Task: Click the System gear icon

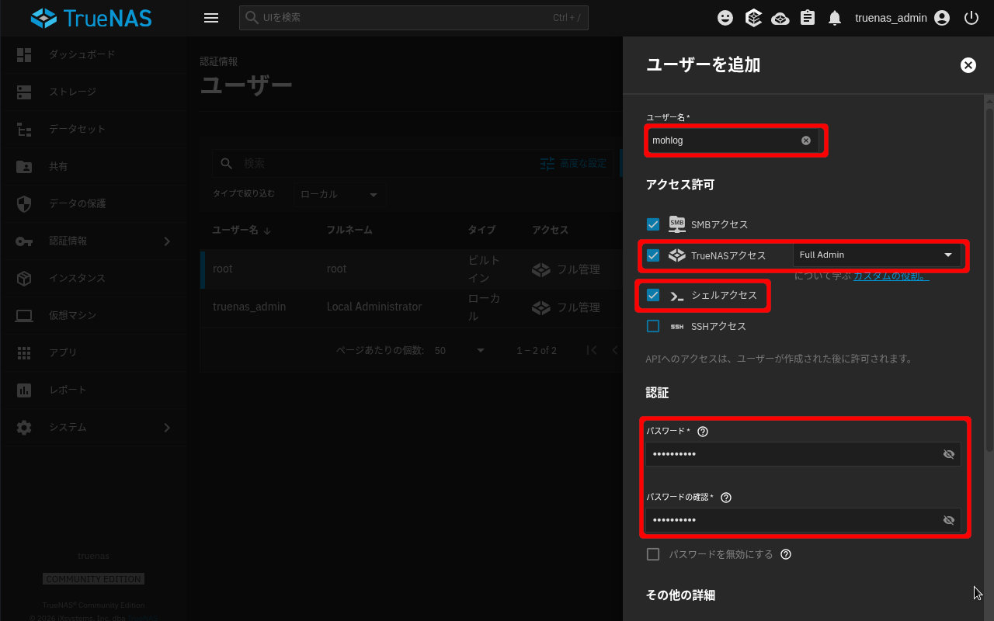Action: [24, 427]
